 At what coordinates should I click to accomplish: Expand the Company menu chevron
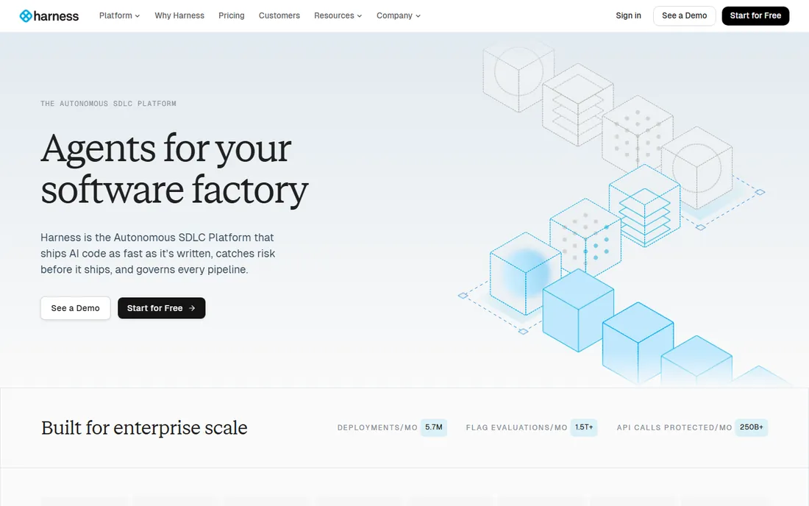click(418, 16)
